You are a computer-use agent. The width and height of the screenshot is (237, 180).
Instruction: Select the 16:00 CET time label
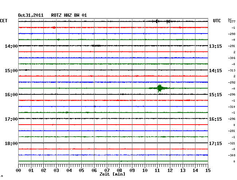[11, 95]
